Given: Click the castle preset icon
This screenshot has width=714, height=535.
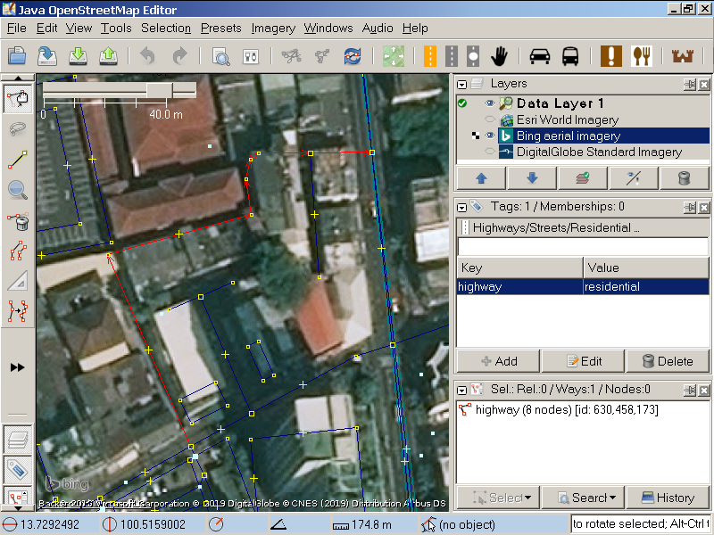Looking at the screenshot, I should (x=683, y=56).
